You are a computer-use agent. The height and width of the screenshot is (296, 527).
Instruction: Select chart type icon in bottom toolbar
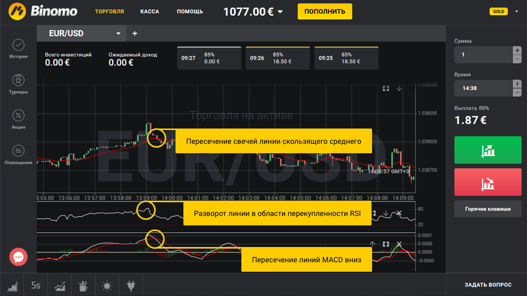(12, 286)
